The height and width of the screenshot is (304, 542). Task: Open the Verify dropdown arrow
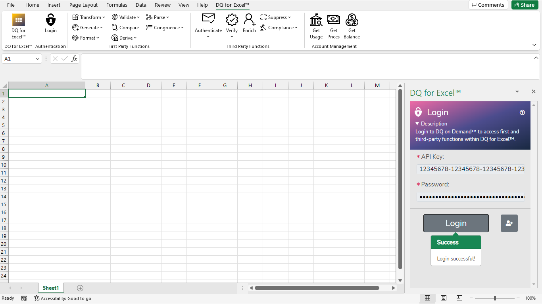232,37
